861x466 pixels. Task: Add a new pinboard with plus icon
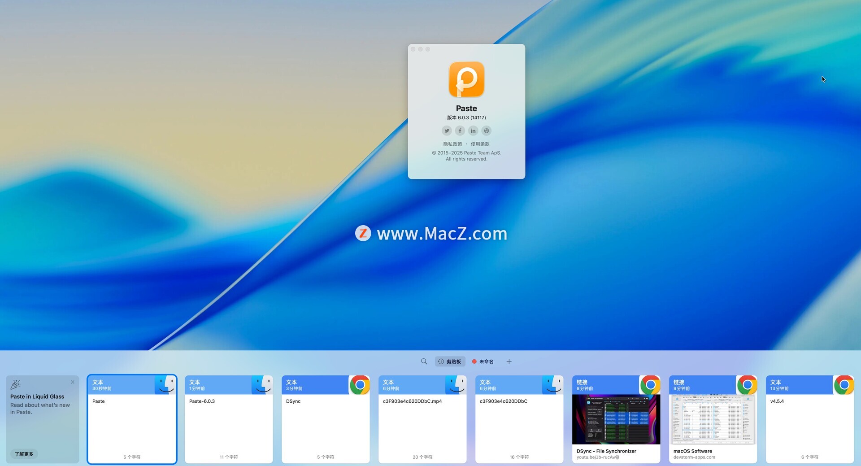point(509,361)
